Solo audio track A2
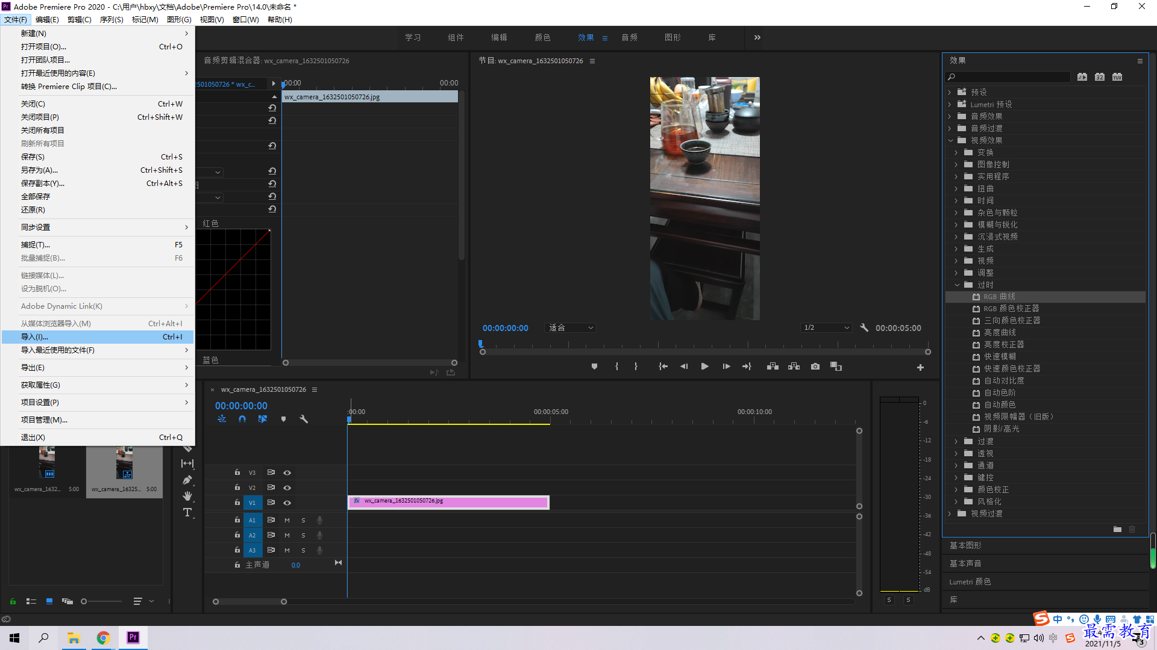 [303, 535]
